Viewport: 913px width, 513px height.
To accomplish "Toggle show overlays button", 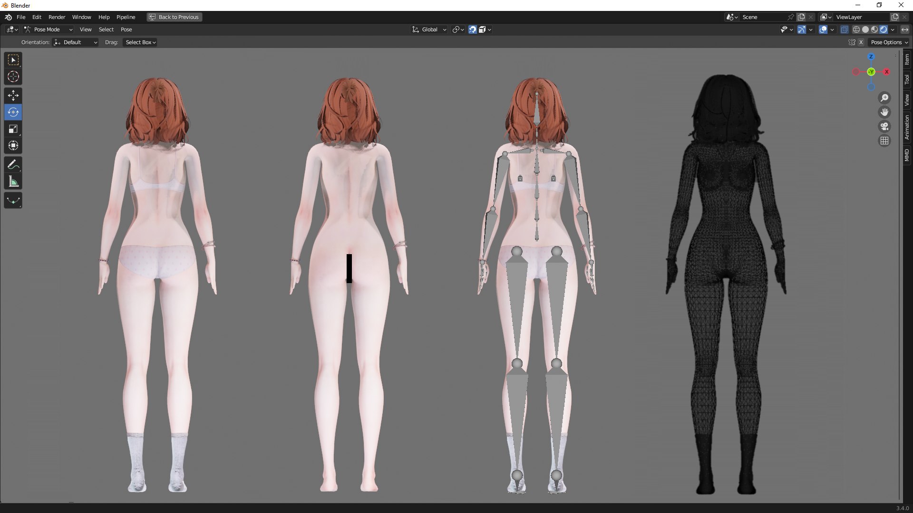I will coord(823,29).
